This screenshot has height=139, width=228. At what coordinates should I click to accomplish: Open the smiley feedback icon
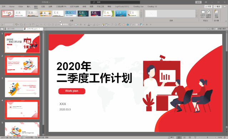coord(225,6)
